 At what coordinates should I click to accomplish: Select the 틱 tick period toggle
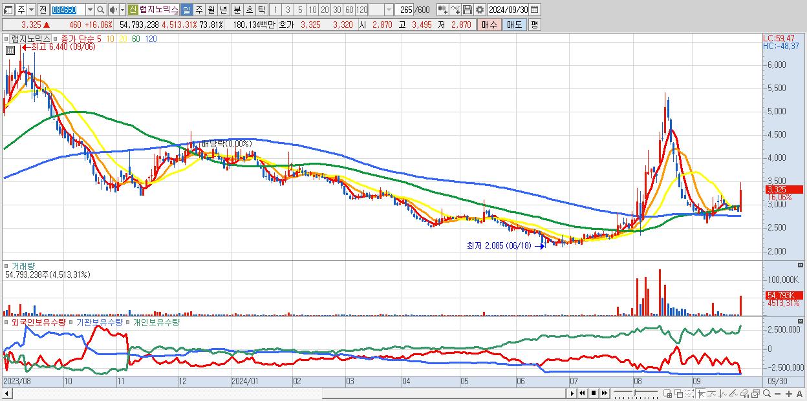pyautogui.click(x=261, y=10)
